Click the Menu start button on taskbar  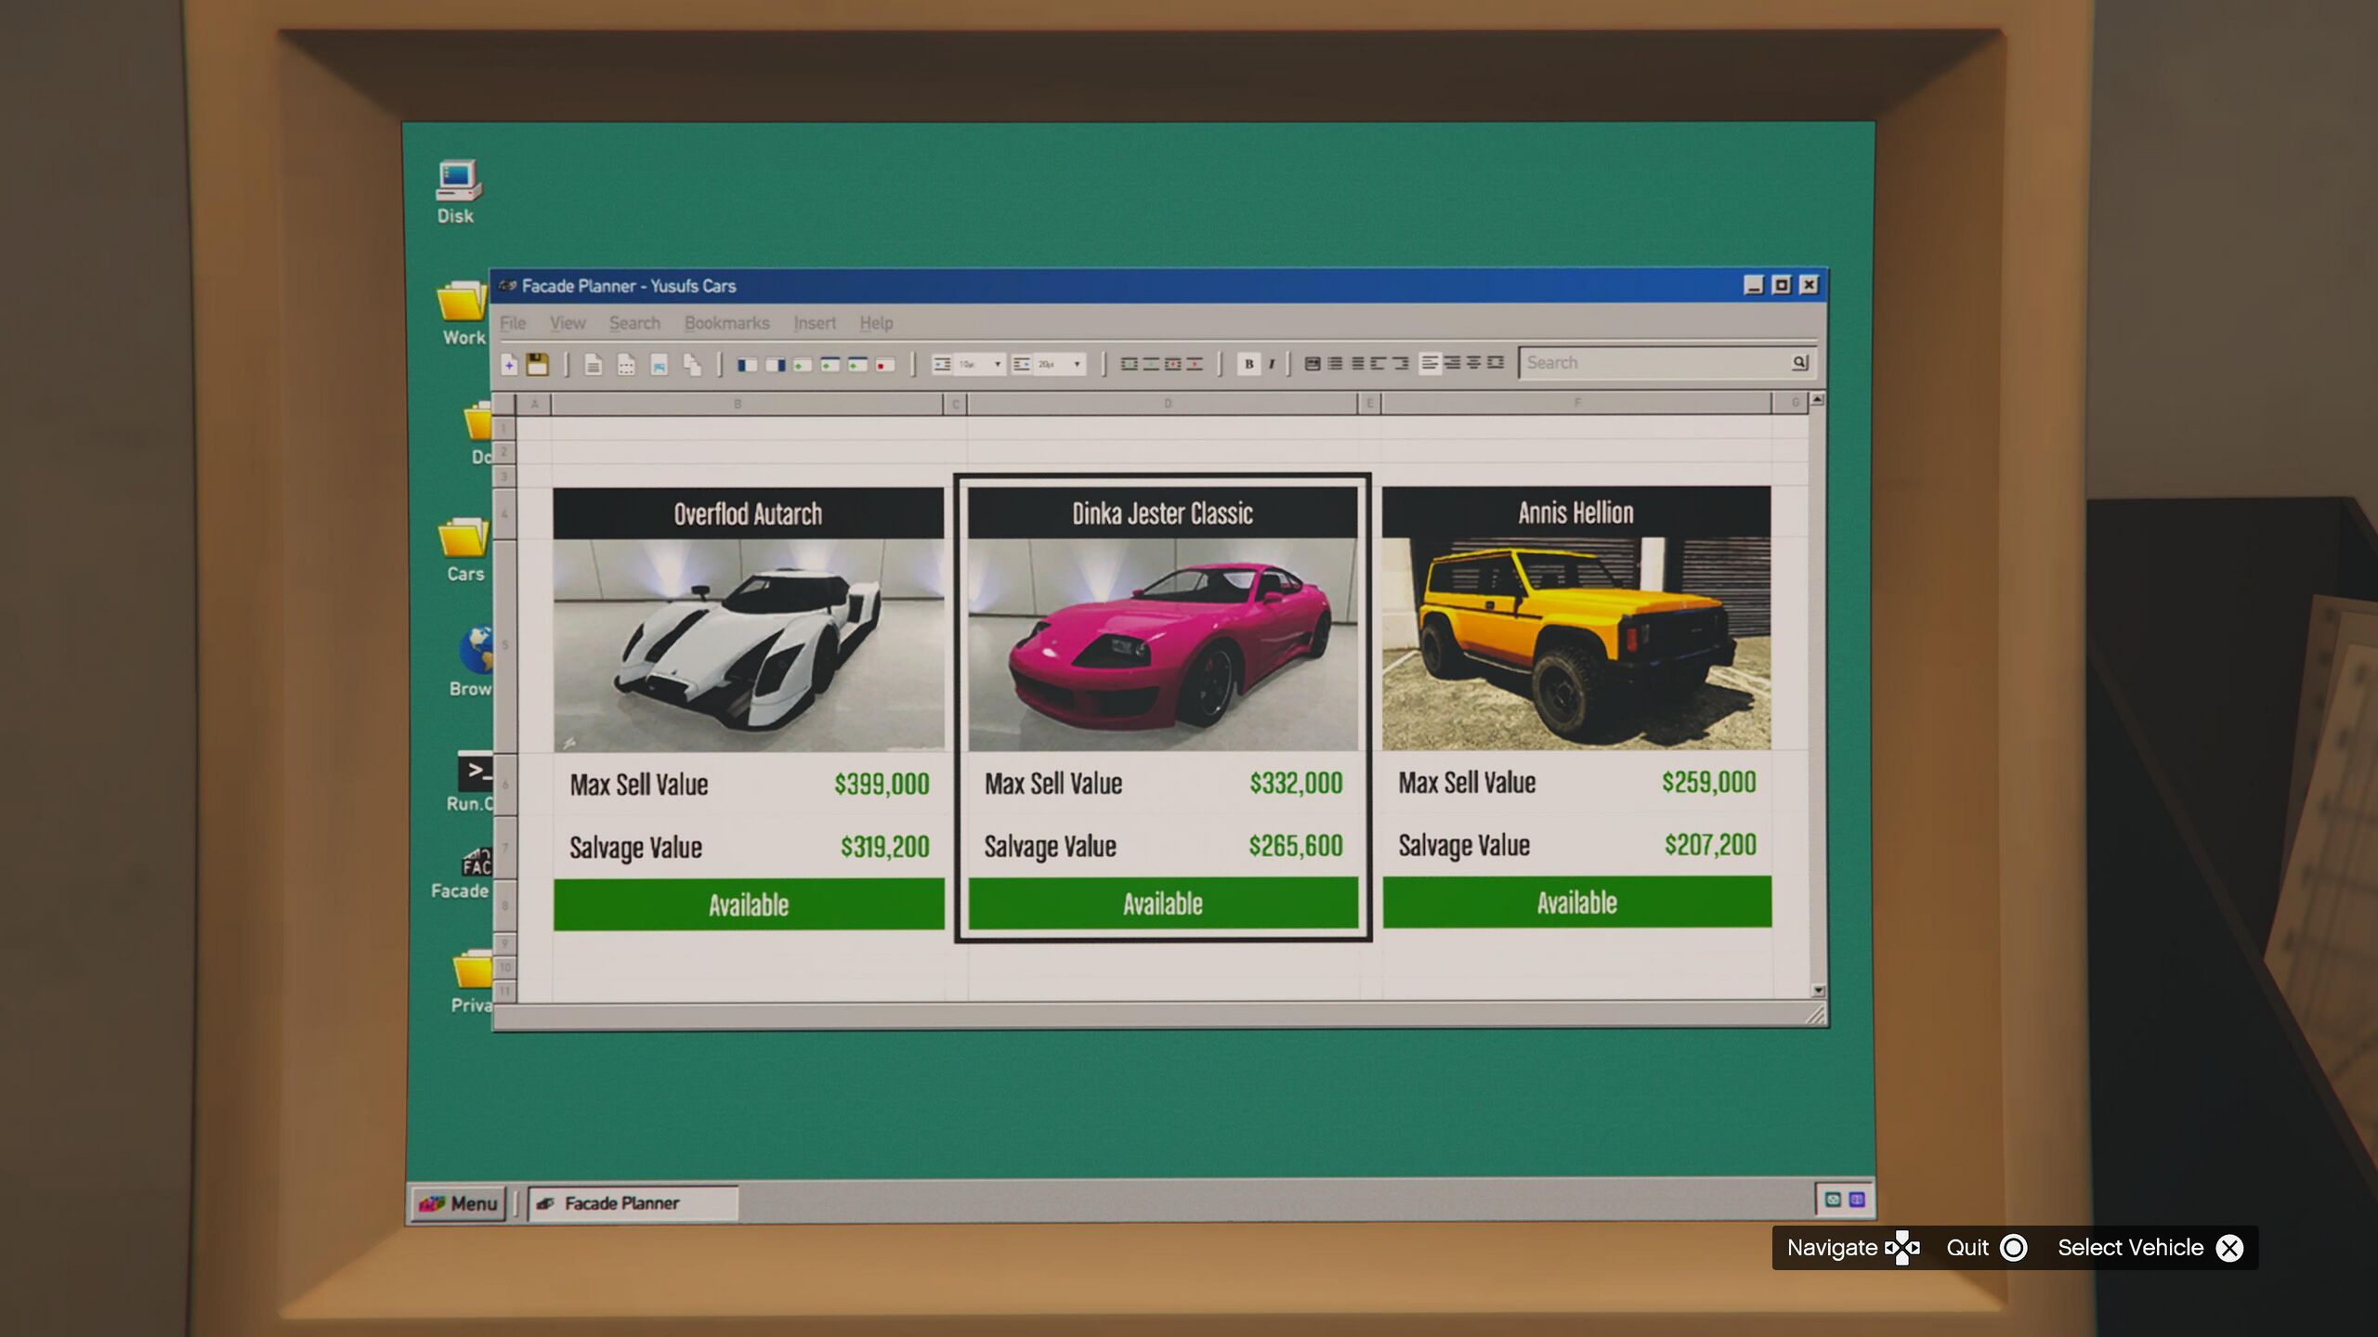click(x=458, y=1203)
